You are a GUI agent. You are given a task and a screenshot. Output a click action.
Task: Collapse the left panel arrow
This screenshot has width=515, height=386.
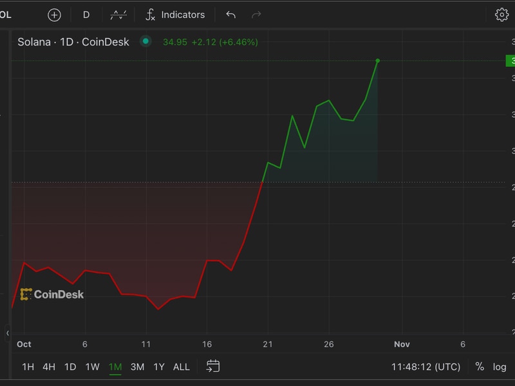tap(7, 333)
